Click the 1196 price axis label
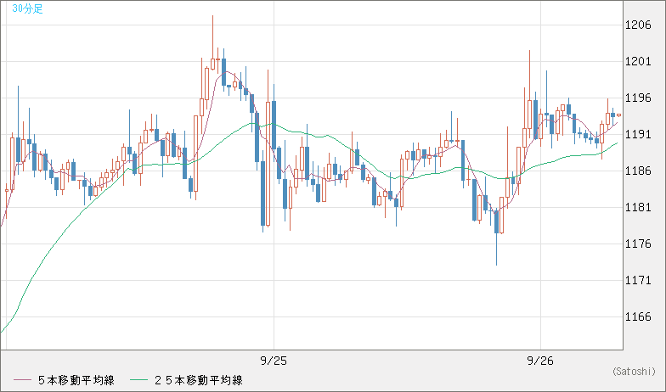This screenshot has width=666, height=392. (x=638, y=98)
